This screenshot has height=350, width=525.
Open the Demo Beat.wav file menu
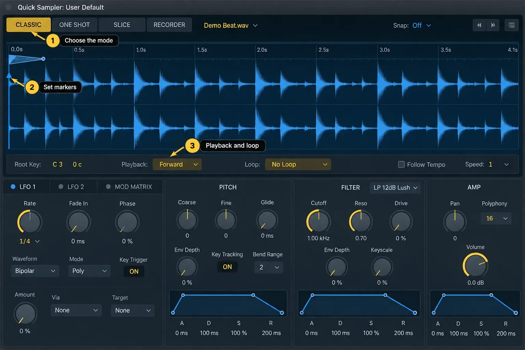pos(231,25)
